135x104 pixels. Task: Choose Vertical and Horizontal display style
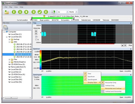113,91
